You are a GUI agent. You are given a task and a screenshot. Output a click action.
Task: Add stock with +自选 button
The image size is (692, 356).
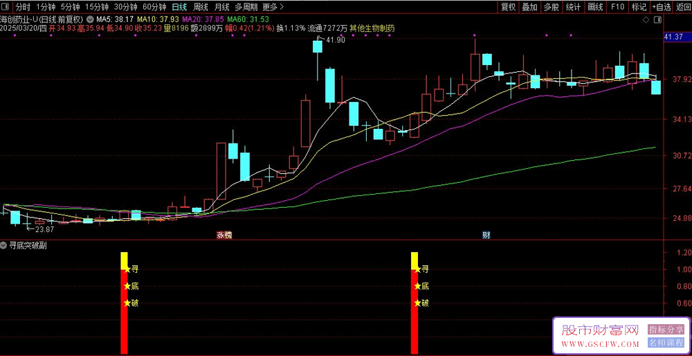pos(662,7)
